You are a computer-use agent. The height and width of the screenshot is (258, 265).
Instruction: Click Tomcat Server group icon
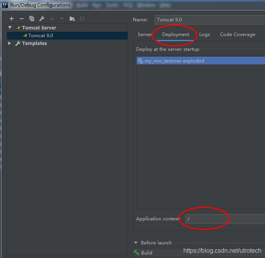click(18, 28)
